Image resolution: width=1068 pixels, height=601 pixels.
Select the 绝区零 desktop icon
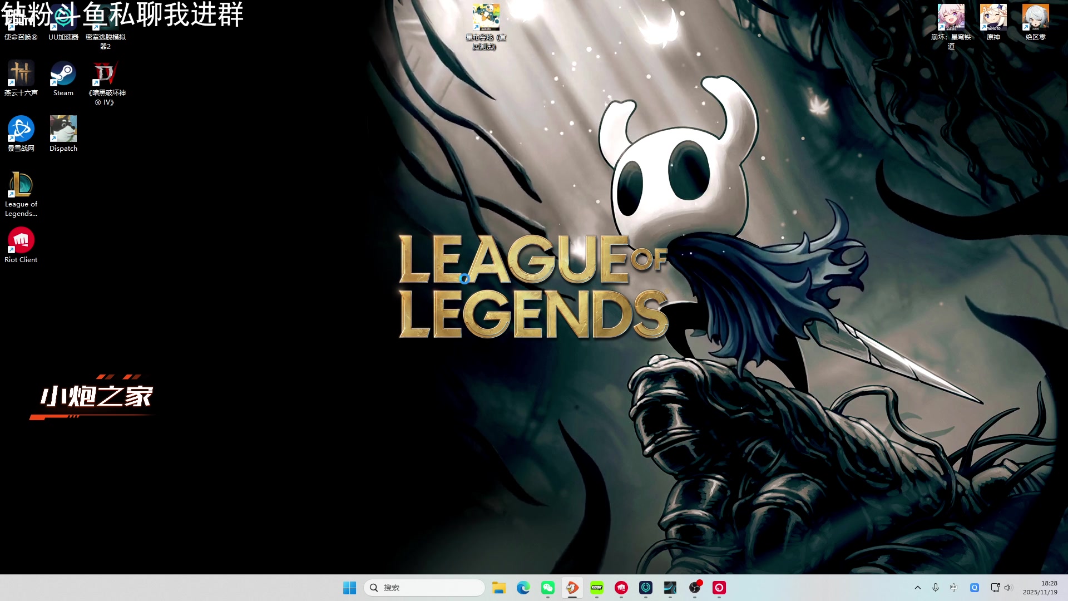click(x=1035, y=18)
